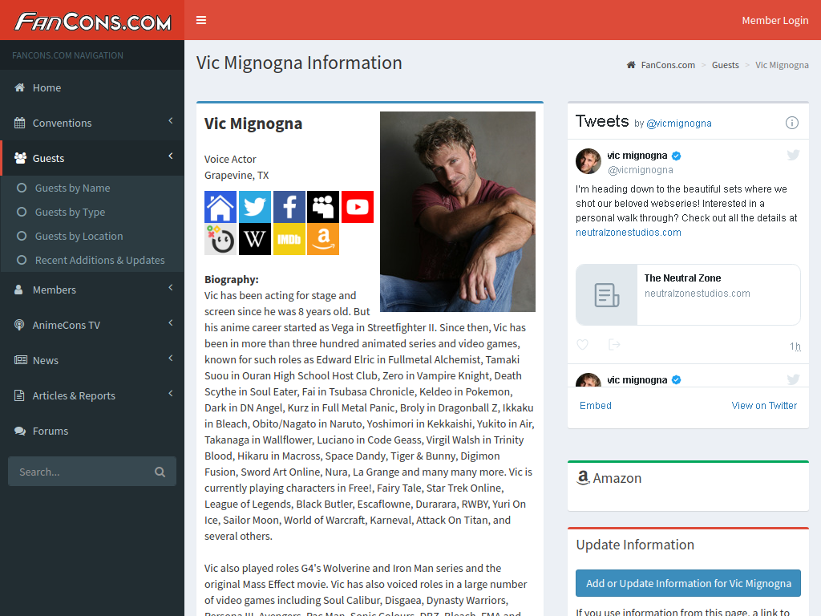Collapse the Guests menu chevron
821x616 pixels.
[x=171, y=156]
